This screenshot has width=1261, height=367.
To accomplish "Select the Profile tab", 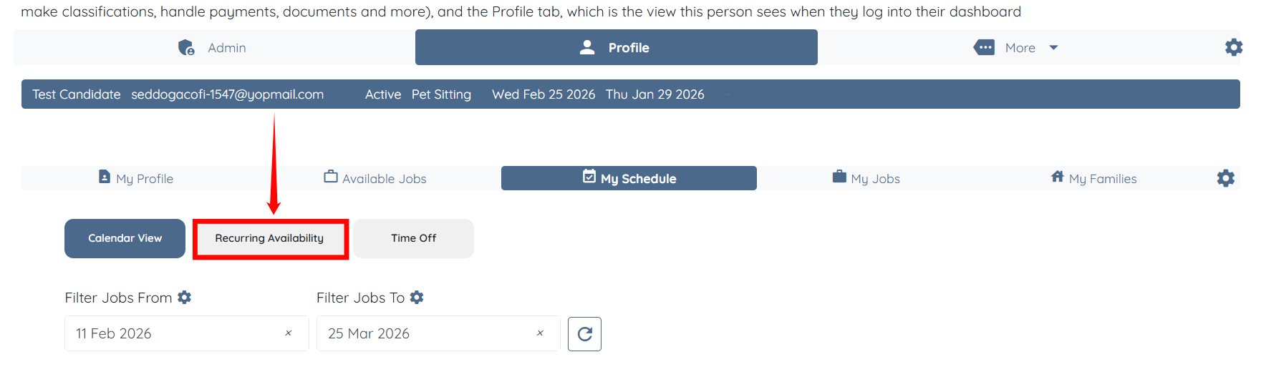I will click(x=616, y=48).
